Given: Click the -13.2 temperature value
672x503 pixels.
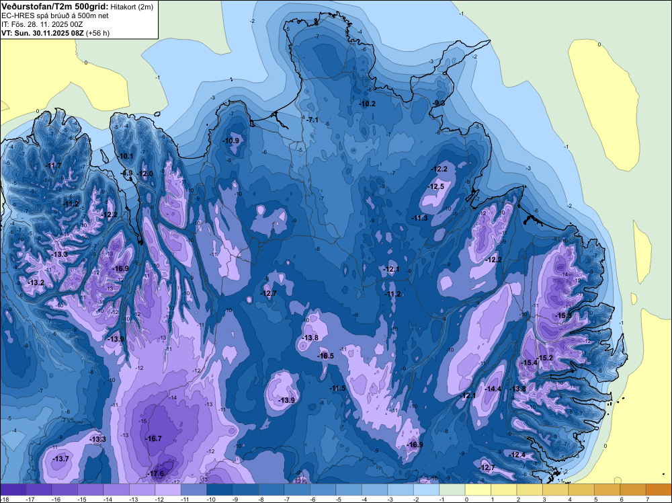Looking at the screenshot, I should pyautogui.click(x=36, y=282).
